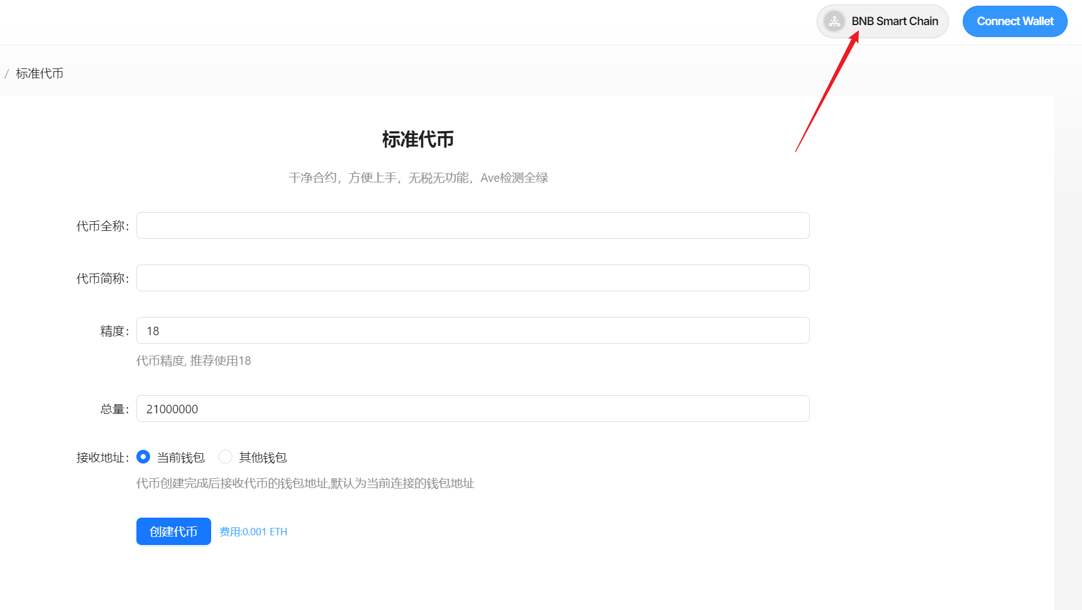Click the network logo icon beside BNB Smart Chain
Image resolution: width=1082 pixels, height=610 pixels.
pos(834,22)
